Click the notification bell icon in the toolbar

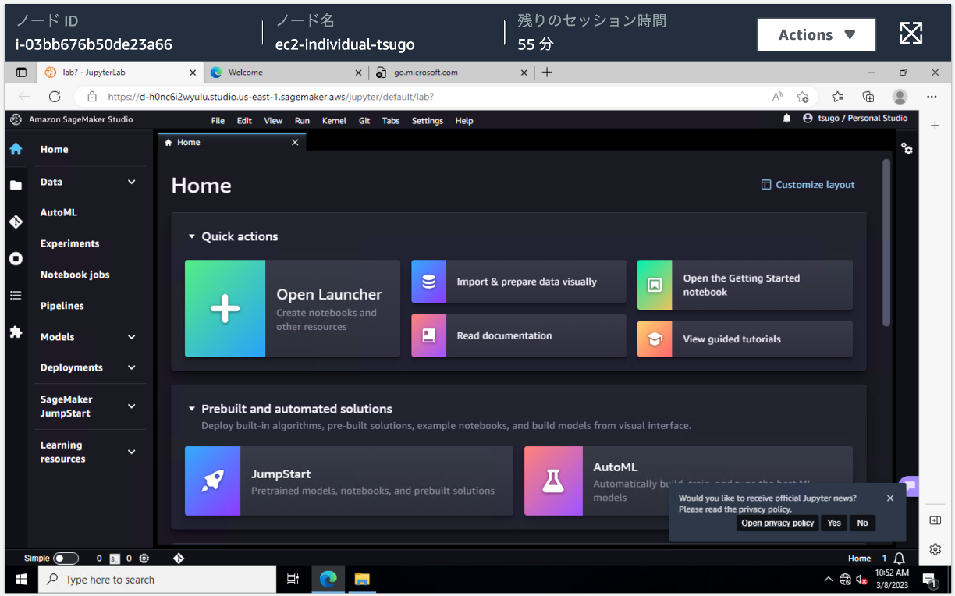788,119
